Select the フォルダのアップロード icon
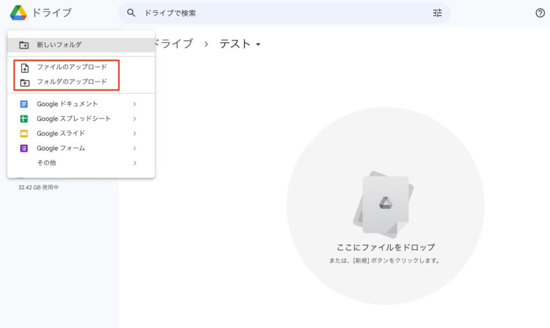The image size is (550, 328). click(24, 83)
